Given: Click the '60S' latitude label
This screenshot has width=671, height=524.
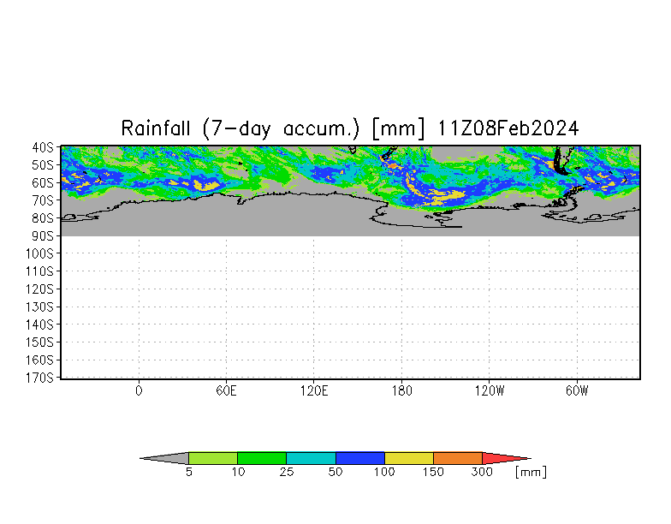Looking at the screenshot, I should [x=43, y=183].
